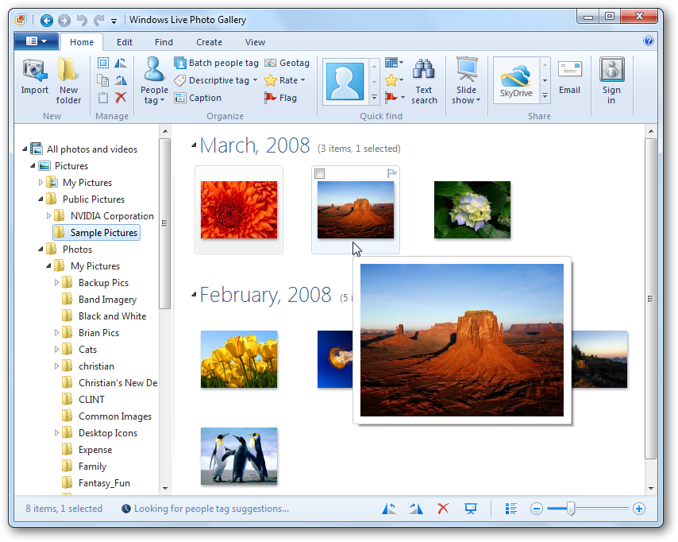
Task: Click the Email share icon
Action: pyautogui.click(x=569, y=78)
